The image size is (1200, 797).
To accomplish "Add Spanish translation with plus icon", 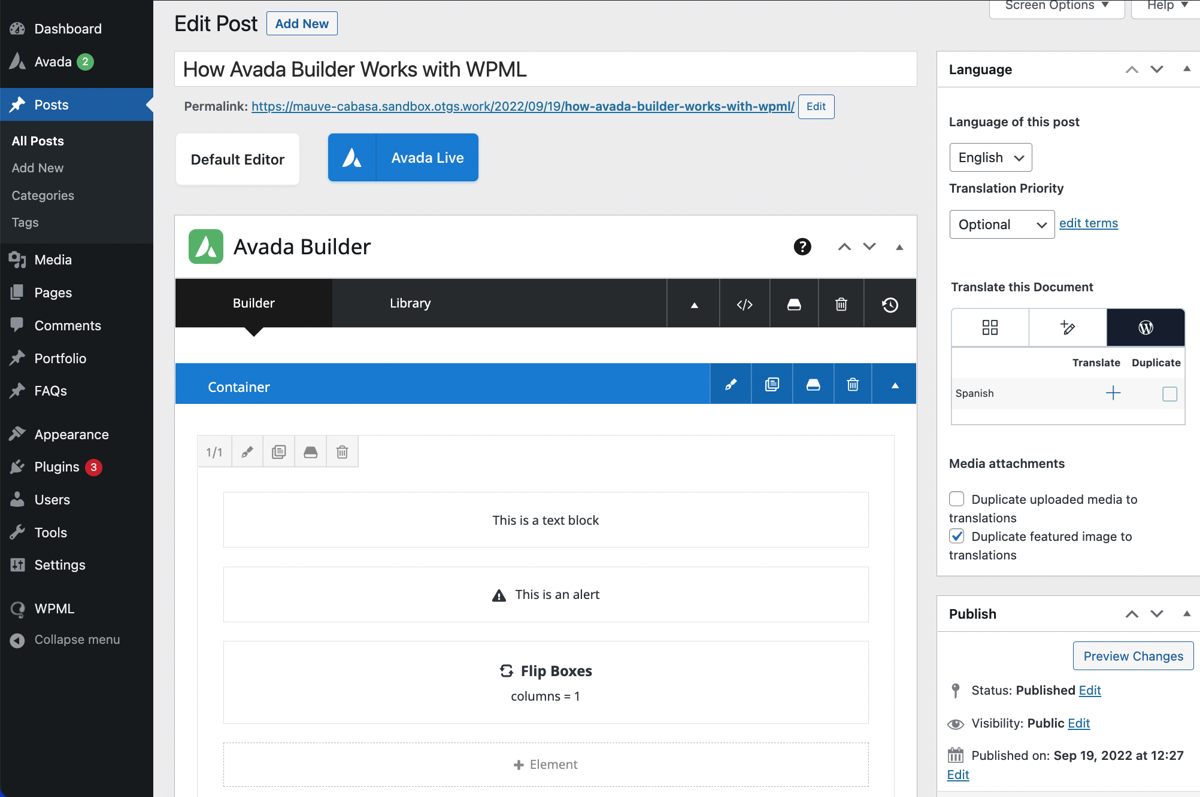I will point(1113,393).
